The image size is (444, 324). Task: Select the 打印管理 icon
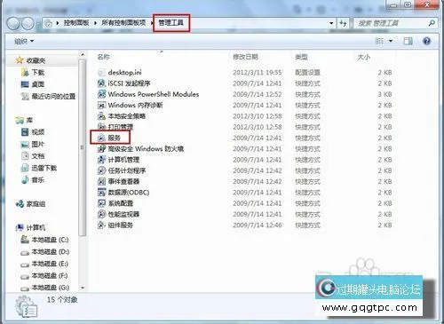(x=101, y=127)
